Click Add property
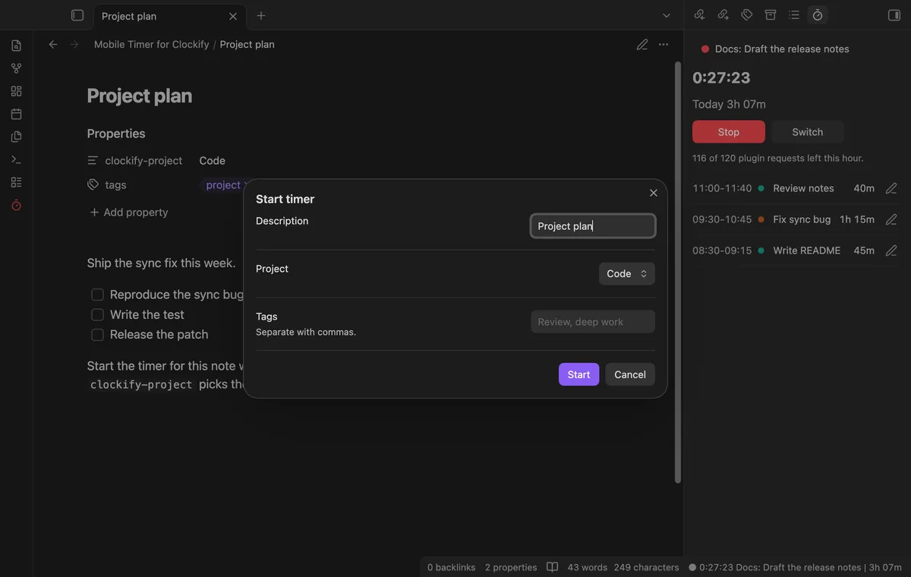The width and height of the screenshot is (911, 577). [129, 213]
